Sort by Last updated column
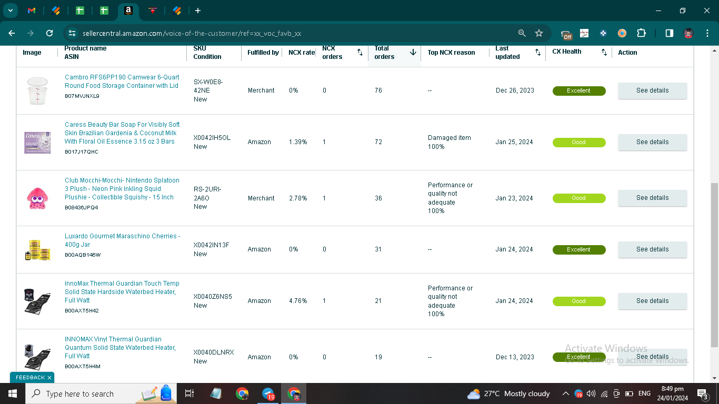The width and height of the screenshot is (719, 404). [x=538, y=53]
